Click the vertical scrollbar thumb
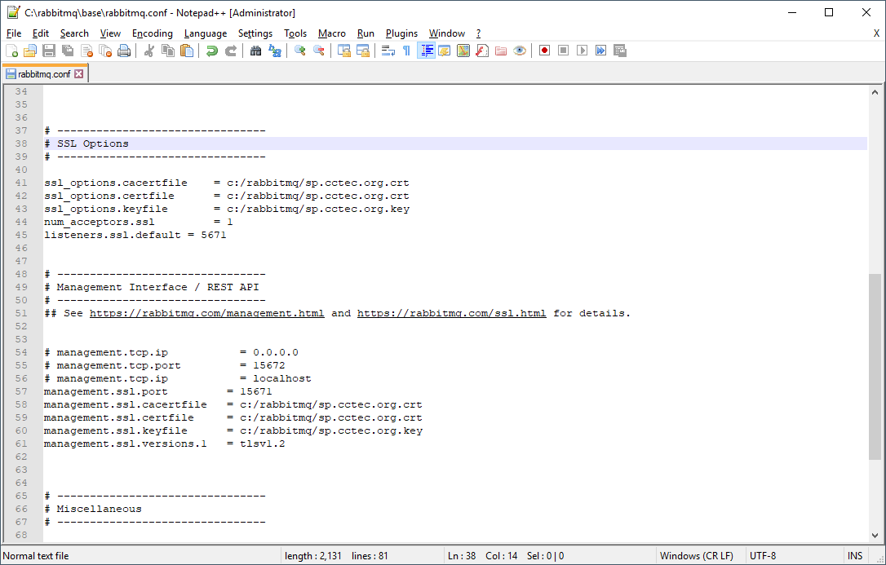The height and width of the screenshot is (565, 886). click(875, 367)
